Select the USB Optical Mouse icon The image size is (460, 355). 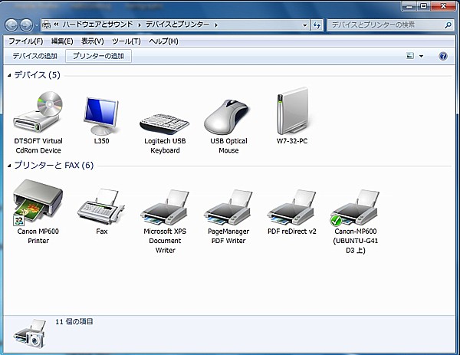click(x=228, y=117)
